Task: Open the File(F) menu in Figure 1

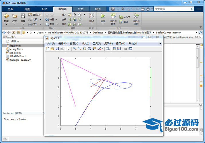Action: pyautogui.click(x=51, y=43)
